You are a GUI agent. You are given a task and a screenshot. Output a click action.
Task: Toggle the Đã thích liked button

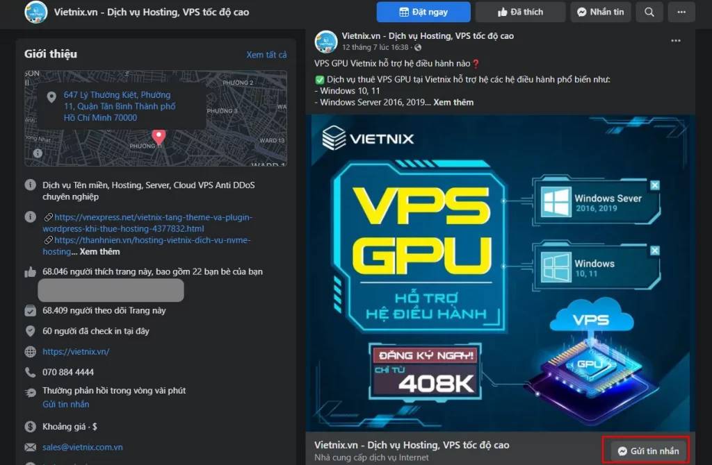(x=520, y=12)
